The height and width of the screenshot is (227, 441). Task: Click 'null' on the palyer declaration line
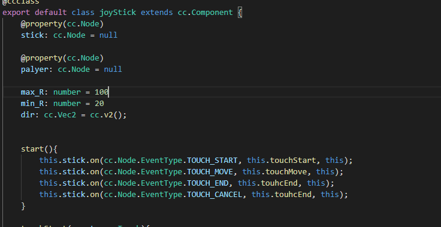point(113,69)
